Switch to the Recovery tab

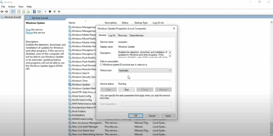pos(123,36)
